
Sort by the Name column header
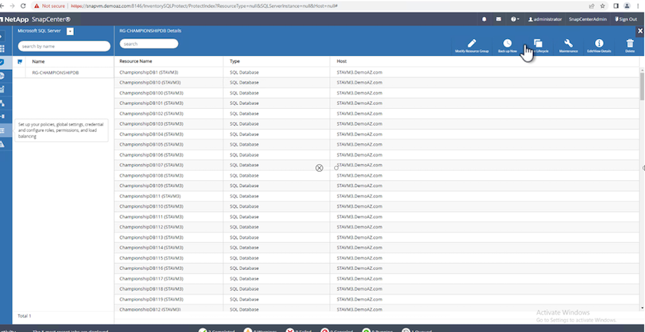tap(38, 61)
